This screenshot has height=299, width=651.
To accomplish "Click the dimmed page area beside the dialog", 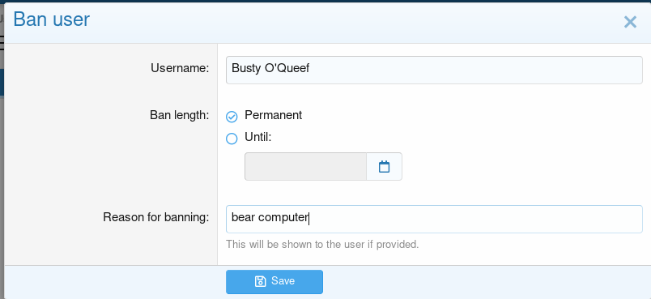I will tap(2, 166).
